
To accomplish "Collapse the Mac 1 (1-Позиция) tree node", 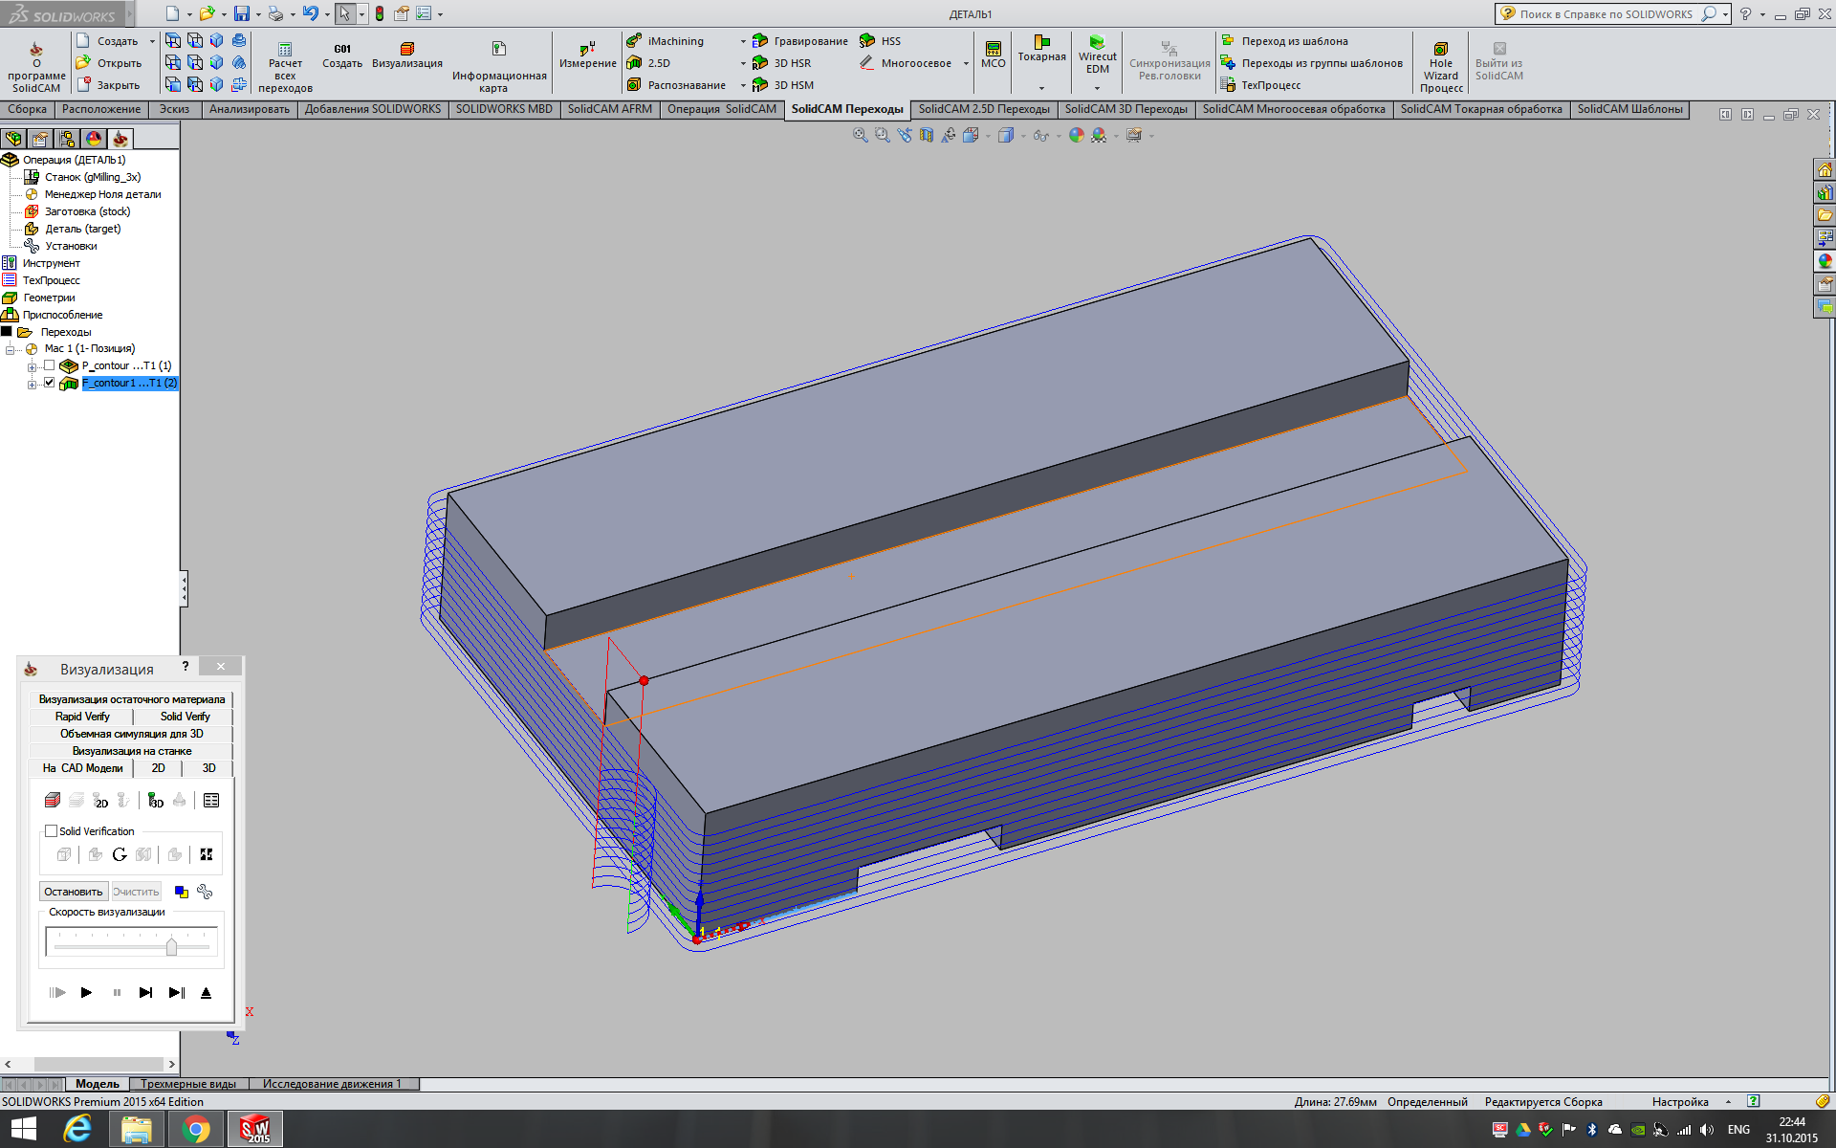I will click(x=11, y=349).
